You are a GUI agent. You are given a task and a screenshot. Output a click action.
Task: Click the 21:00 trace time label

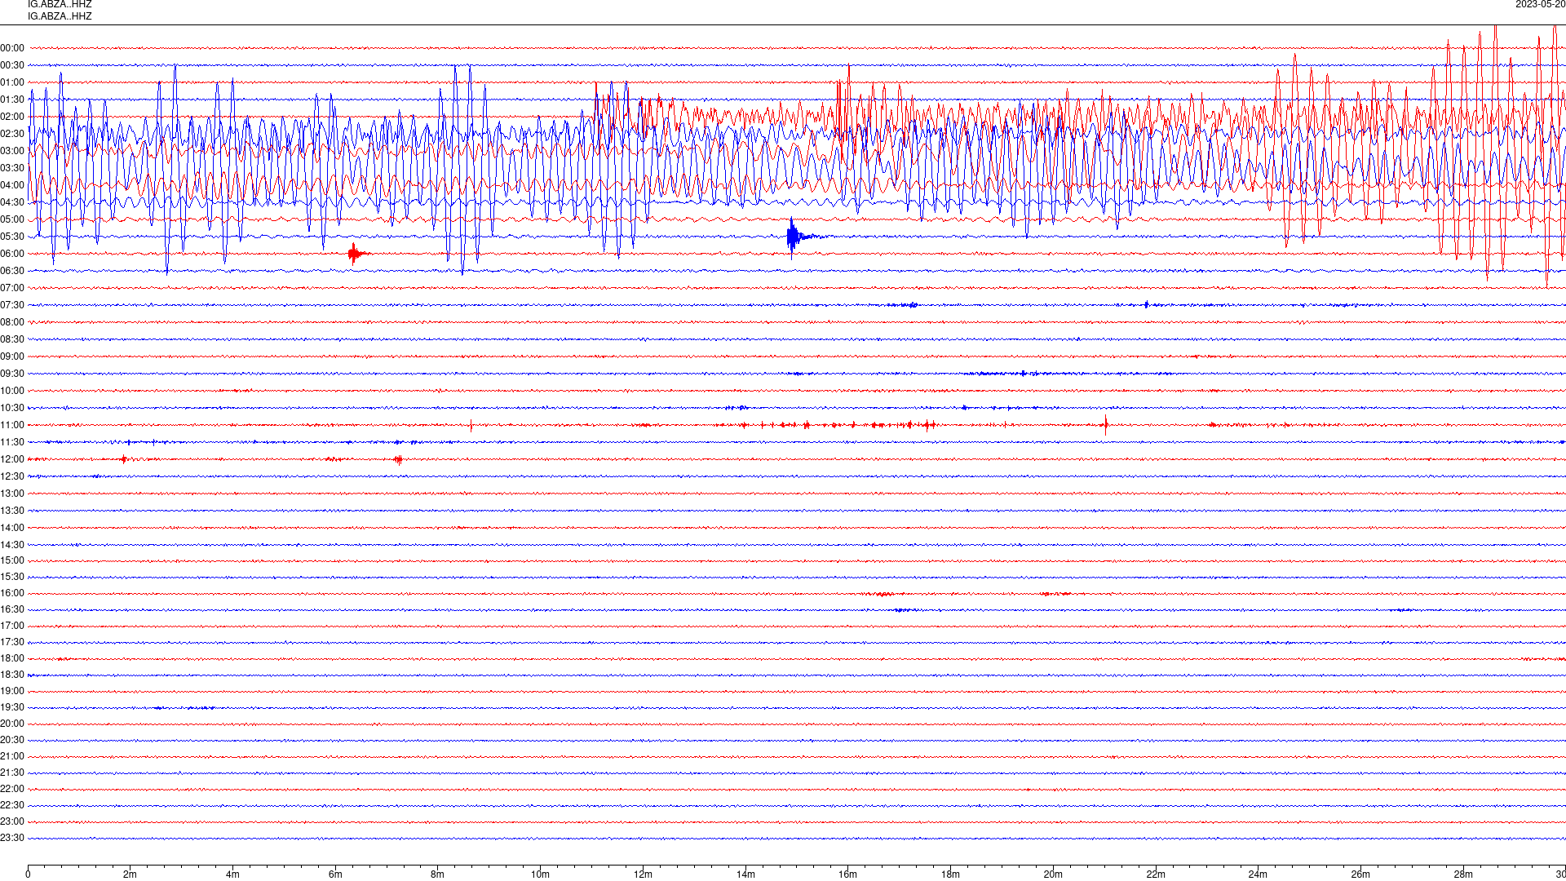click(12, 756)
